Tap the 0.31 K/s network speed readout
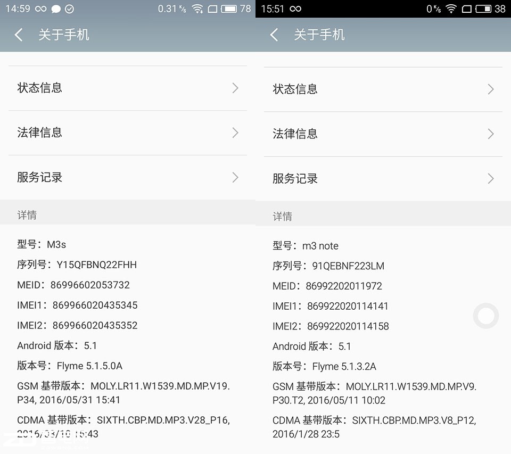511x454 pixels. click(x=172, y=9)
